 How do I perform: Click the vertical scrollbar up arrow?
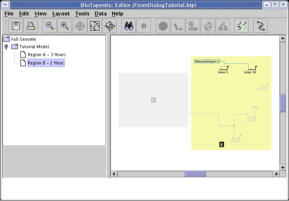coord(283,39)
